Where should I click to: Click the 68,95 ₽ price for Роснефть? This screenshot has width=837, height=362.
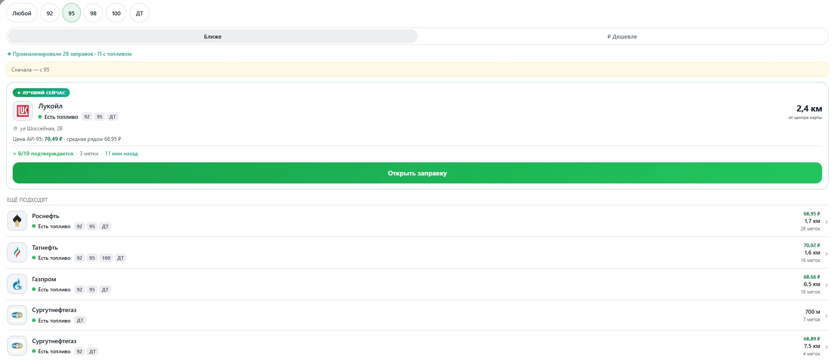click(x=812, y=214)
